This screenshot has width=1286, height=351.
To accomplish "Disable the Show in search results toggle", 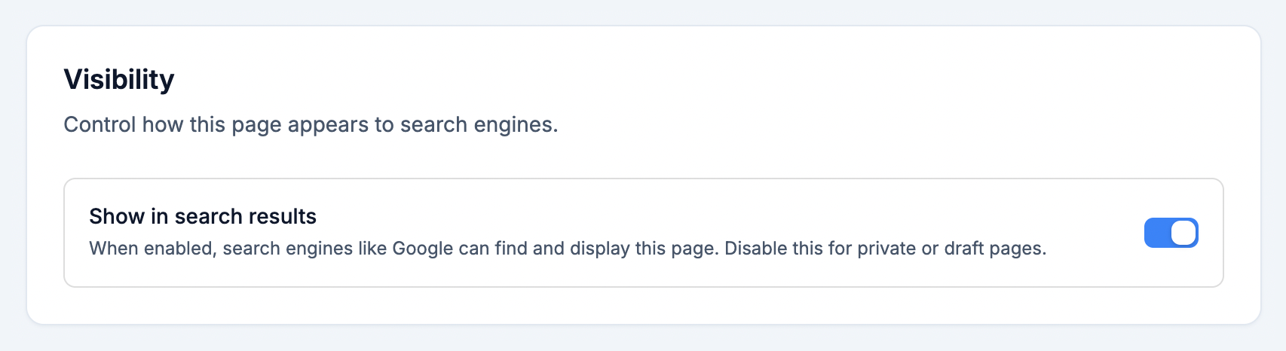I will click(1171, 233).
